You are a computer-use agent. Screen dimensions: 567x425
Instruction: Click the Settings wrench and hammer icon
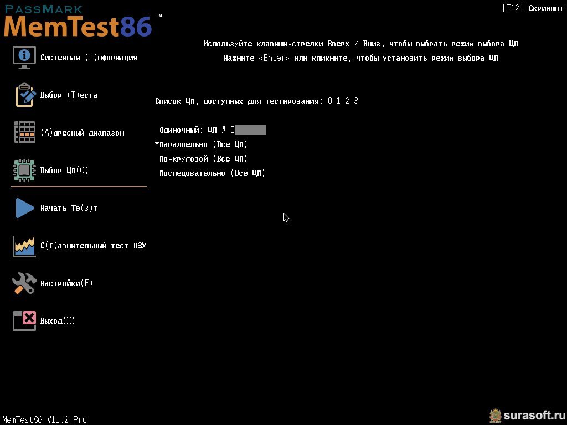pyautogui.click(x=24, y=283)
